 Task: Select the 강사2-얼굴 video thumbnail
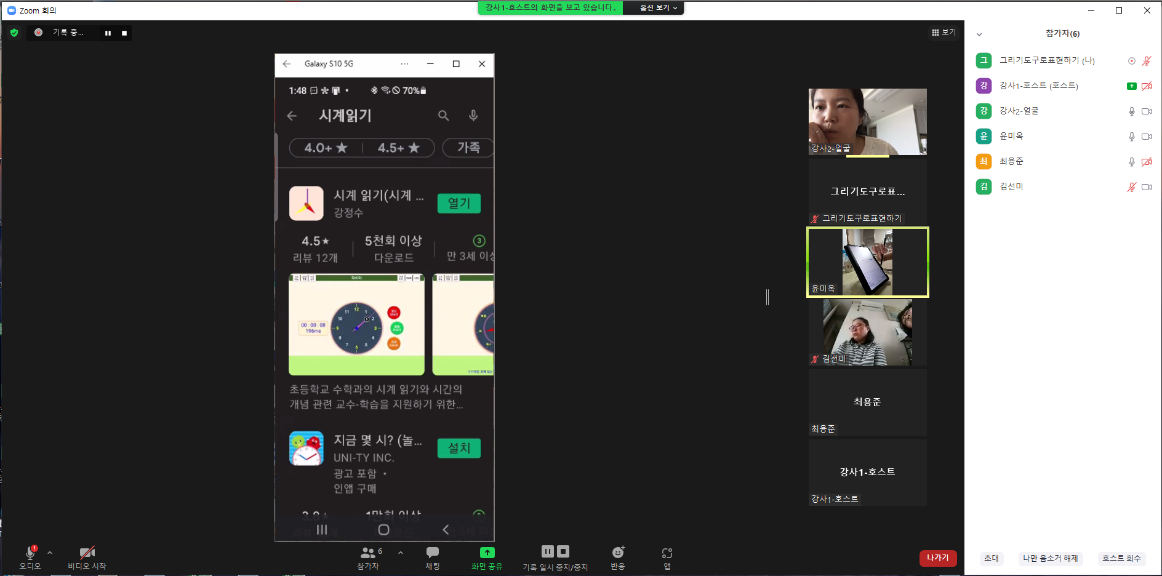pyautogui.click(x=867, y=122)
